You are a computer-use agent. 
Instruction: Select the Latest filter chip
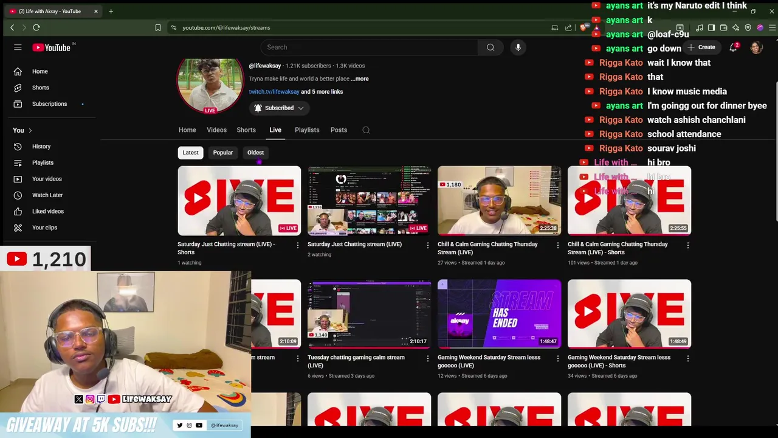tap(190, 153)
